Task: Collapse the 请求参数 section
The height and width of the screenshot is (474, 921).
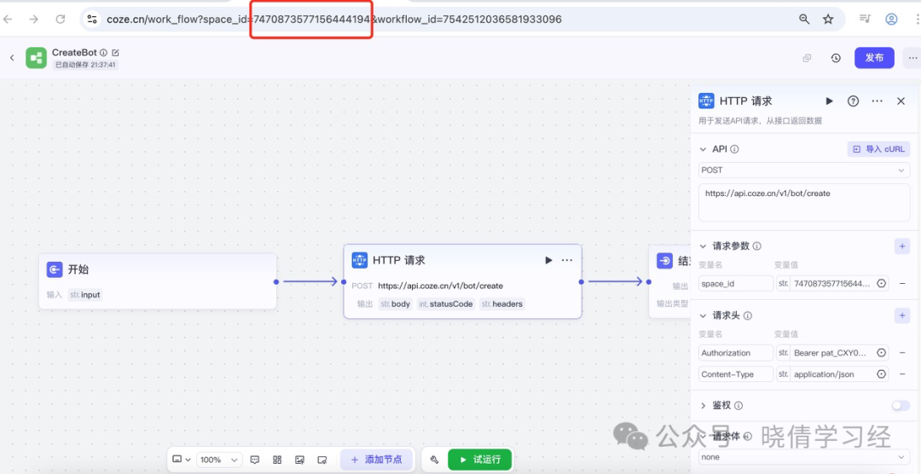Action: coord(704,246)
